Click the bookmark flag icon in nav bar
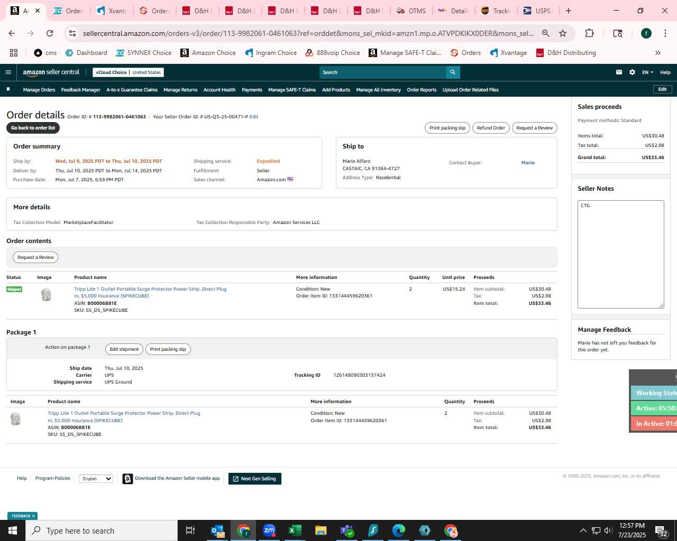Image resolution: width=677 pixels, height=541 pixels. click(x=8, y=89)
